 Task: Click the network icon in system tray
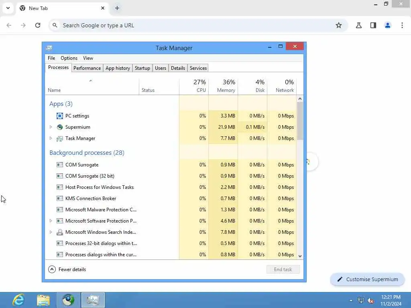click(361, 300)
